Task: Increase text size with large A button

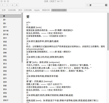Action: [17, 5]
